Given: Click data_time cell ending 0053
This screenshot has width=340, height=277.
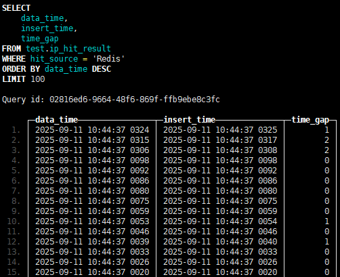Looking at the screenshot, I should pyautogui.click(x=92, y=221).
